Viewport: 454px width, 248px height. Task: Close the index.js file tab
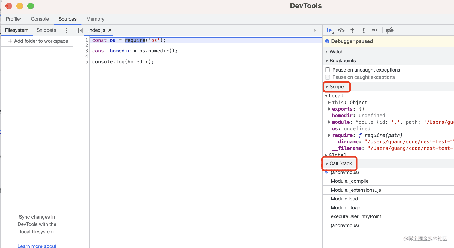(x=110, y=30)
